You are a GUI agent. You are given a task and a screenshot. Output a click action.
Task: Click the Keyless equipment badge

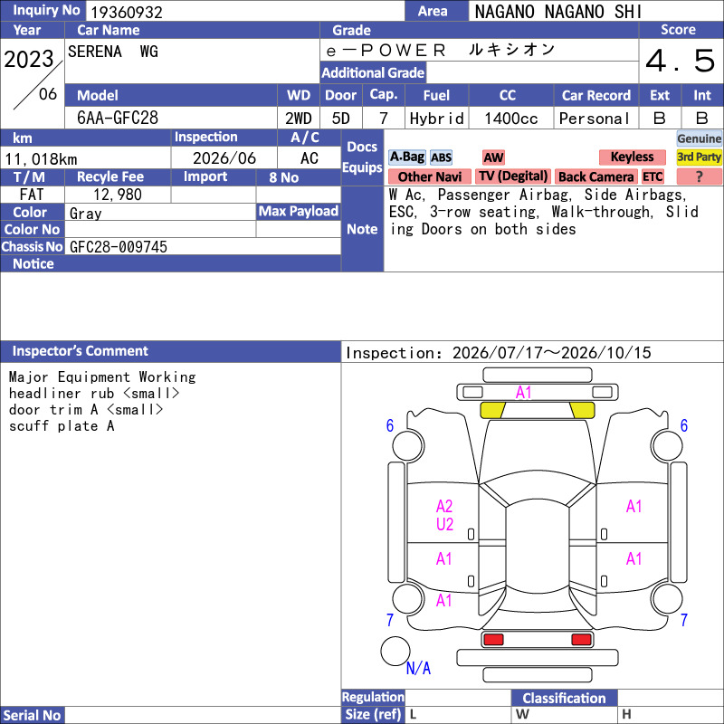pyautogui.click(x=632, y=157)
